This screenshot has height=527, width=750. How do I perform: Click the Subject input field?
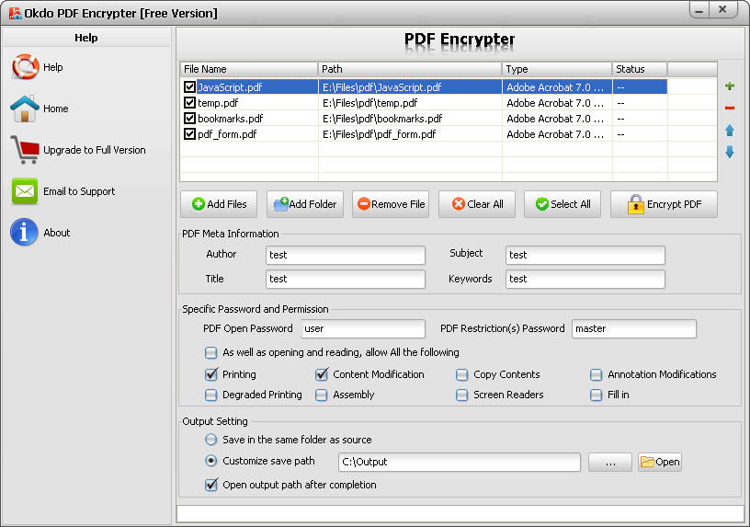click(585, 255)
